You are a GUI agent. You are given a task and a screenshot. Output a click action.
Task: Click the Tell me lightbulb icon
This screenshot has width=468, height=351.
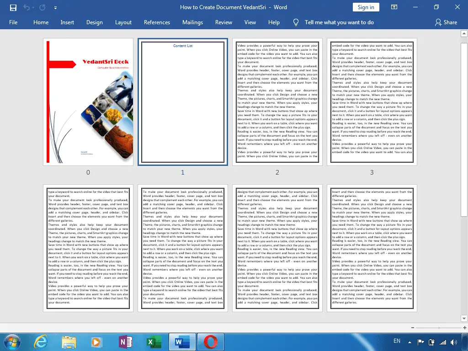tap(296, 22)
